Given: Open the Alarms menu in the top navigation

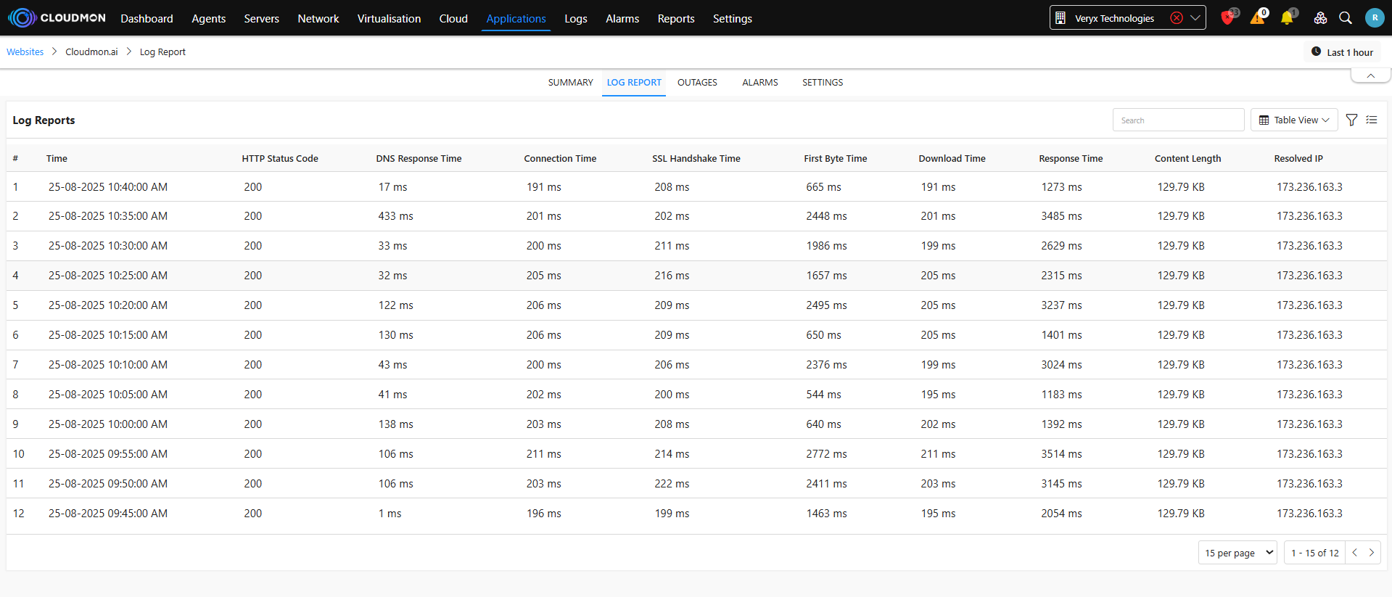Looking at the screenshot, I should click(x=622, y=19).
